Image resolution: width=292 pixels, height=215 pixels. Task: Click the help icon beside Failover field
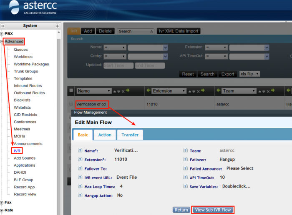click(x=185, y=160)
